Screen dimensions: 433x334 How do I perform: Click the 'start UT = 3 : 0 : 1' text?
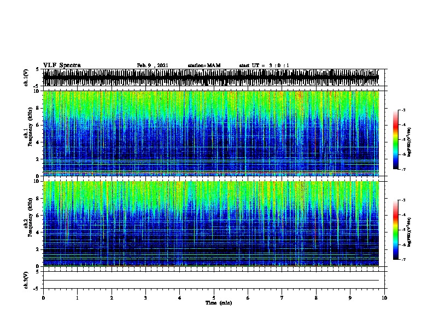click(x=264, y=65)
